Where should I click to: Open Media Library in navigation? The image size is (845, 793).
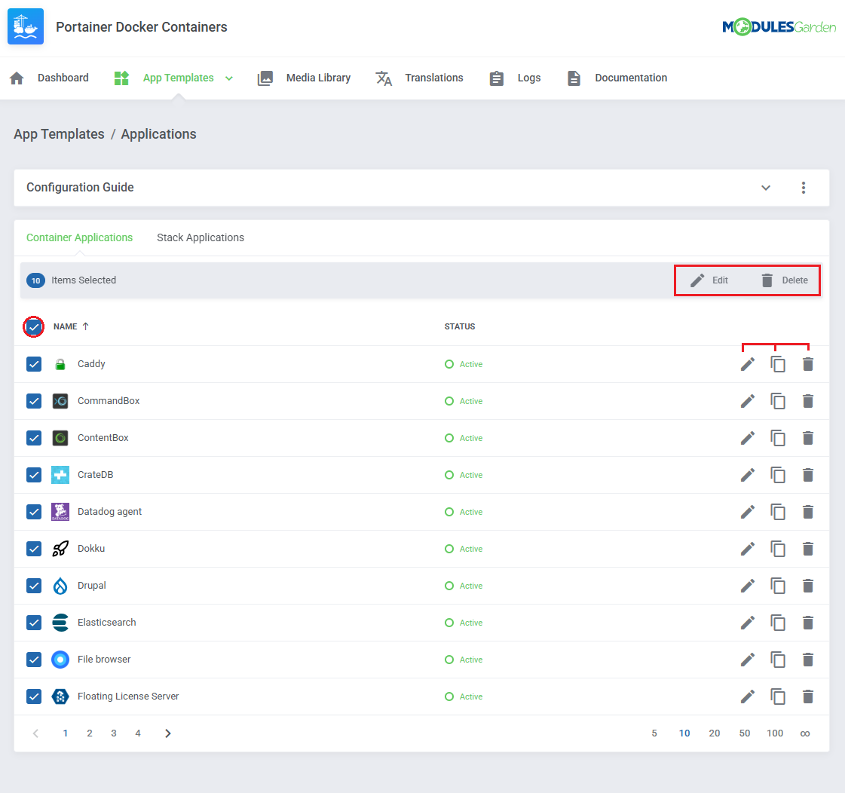tap(304, 78)
